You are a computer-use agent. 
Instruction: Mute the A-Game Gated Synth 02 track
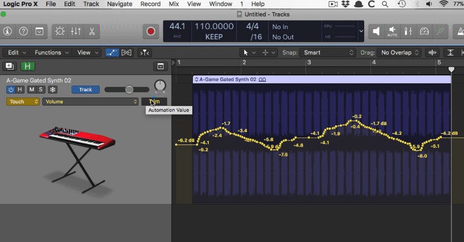[31, 90]
